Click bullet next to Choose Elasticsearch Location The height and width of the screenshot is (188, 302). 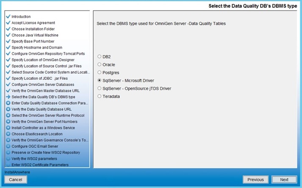pyautogui.click(x=8, y=134)
